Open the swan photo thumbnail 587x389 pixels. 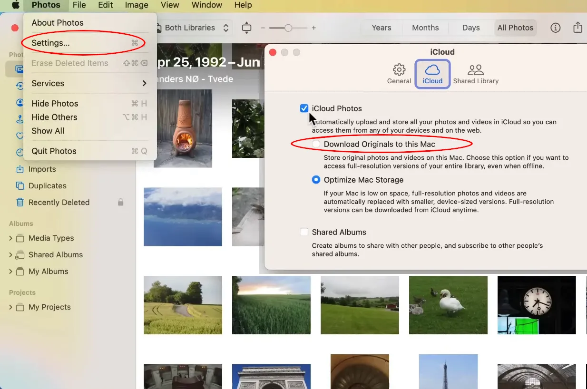click(448, 305)
